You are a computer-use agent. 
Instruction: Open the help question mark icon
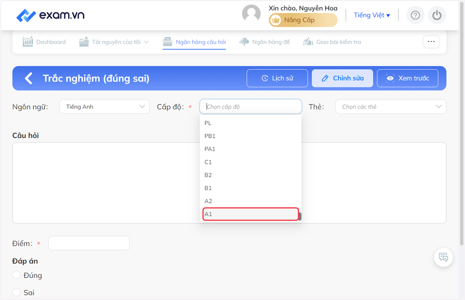tap(415, 15)
